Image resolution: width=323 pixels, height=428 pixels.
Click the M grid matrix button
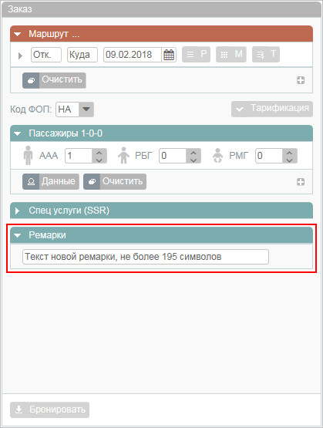(x=231, y=55)
